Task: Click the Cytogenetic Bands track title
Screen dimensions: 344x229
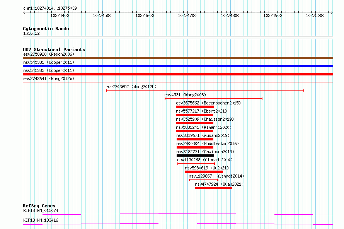Action: pos(46,29)
